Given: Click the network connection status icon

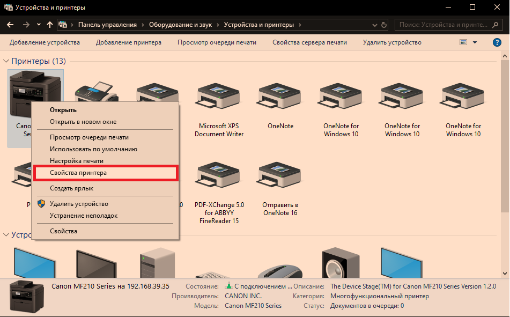Looking at the screenshot, I should click(x=229, y=286).
